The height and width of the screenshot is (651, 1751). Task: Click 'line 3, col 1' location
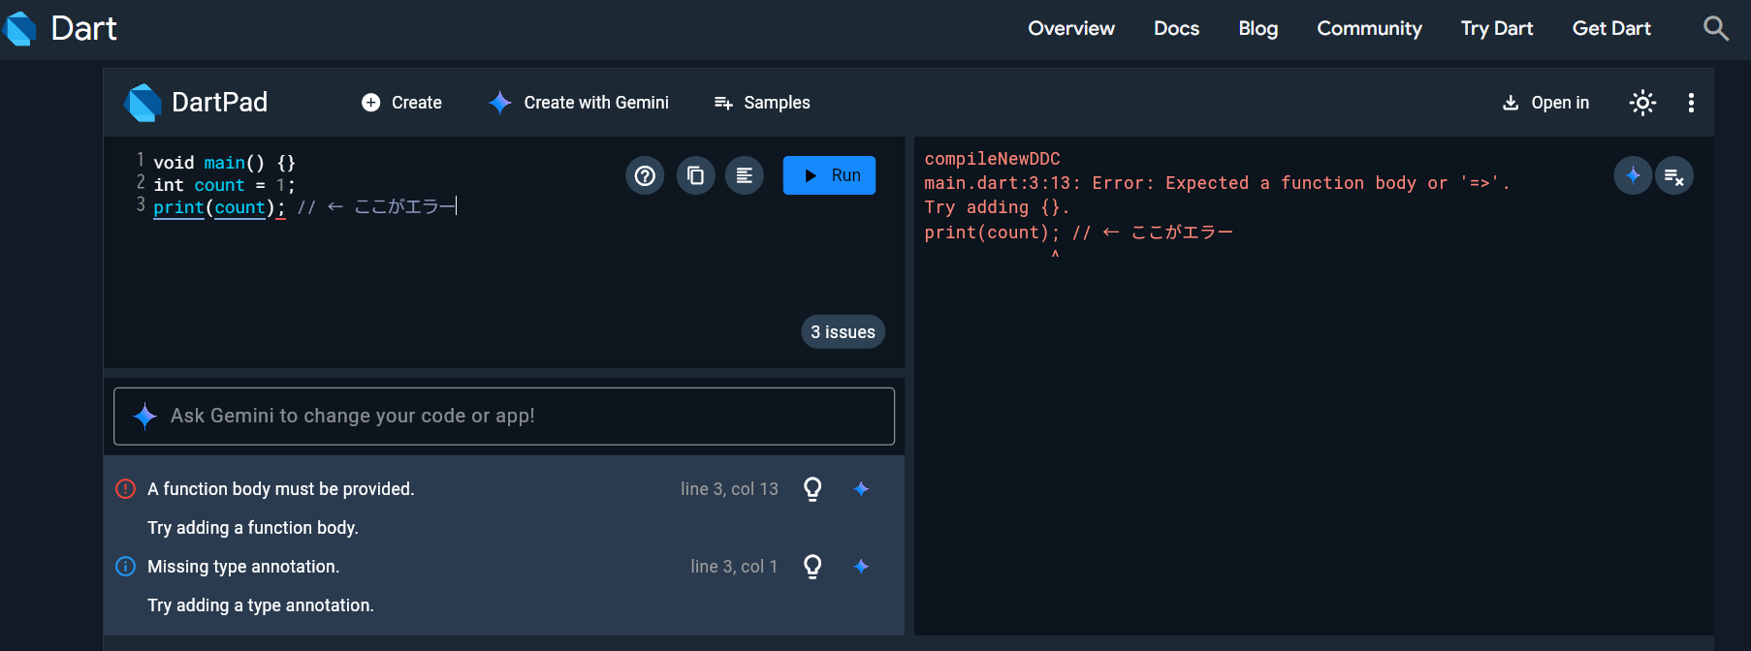734,567
